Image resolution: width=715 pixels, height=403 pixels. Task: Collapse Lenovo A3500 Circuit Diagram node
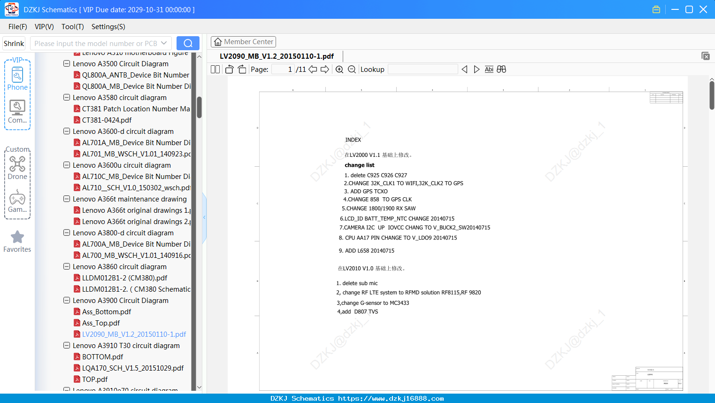[x=67, y=63]
